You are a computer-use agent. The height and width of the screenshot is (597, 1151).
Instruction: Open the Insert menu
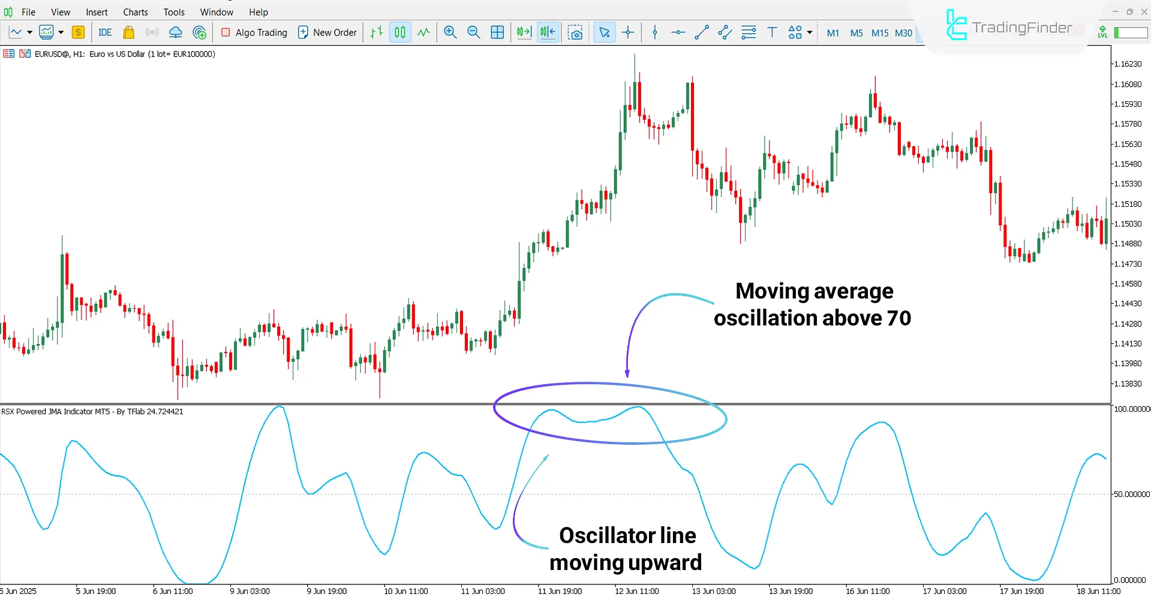tap(97, 11)
